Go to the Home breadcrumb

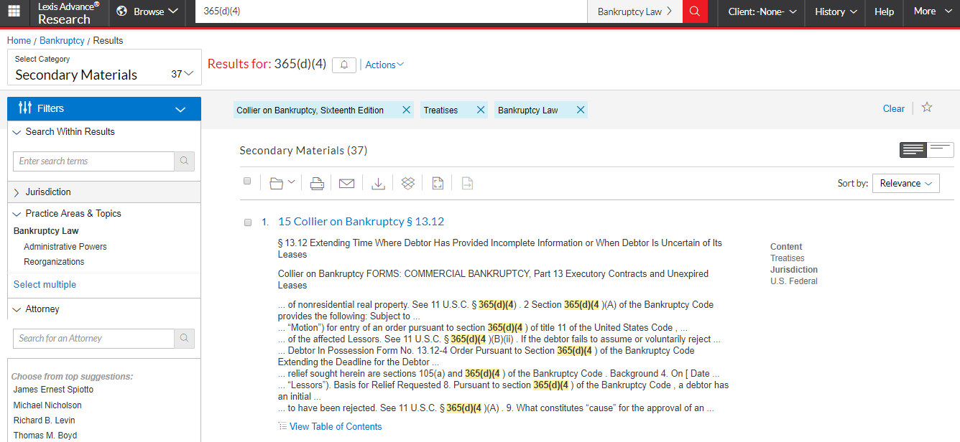coord(19,41)
